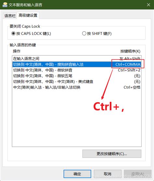Select the 微软拼音 hotkey row

77,70
